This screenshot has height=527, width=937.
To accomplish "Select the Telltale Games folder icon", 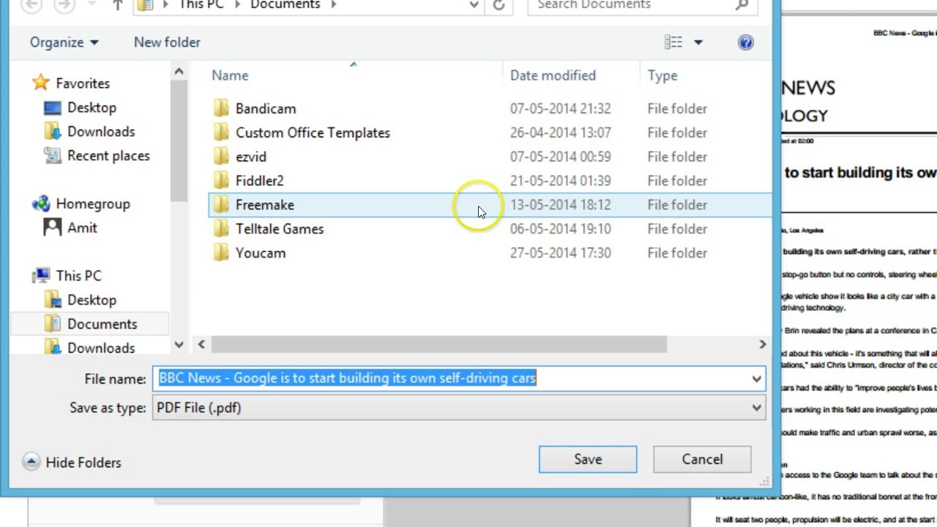I will (222, 229).
